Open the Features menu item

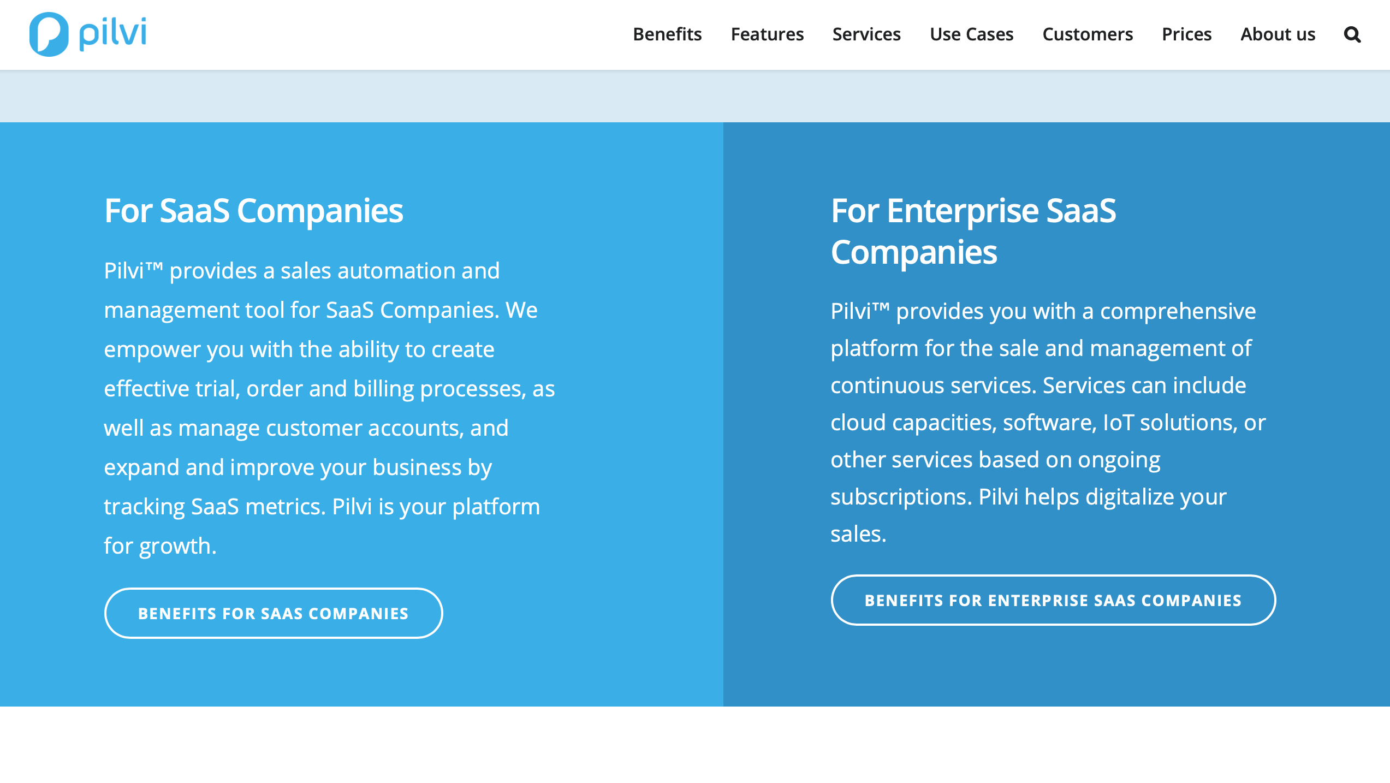(767, 34)
